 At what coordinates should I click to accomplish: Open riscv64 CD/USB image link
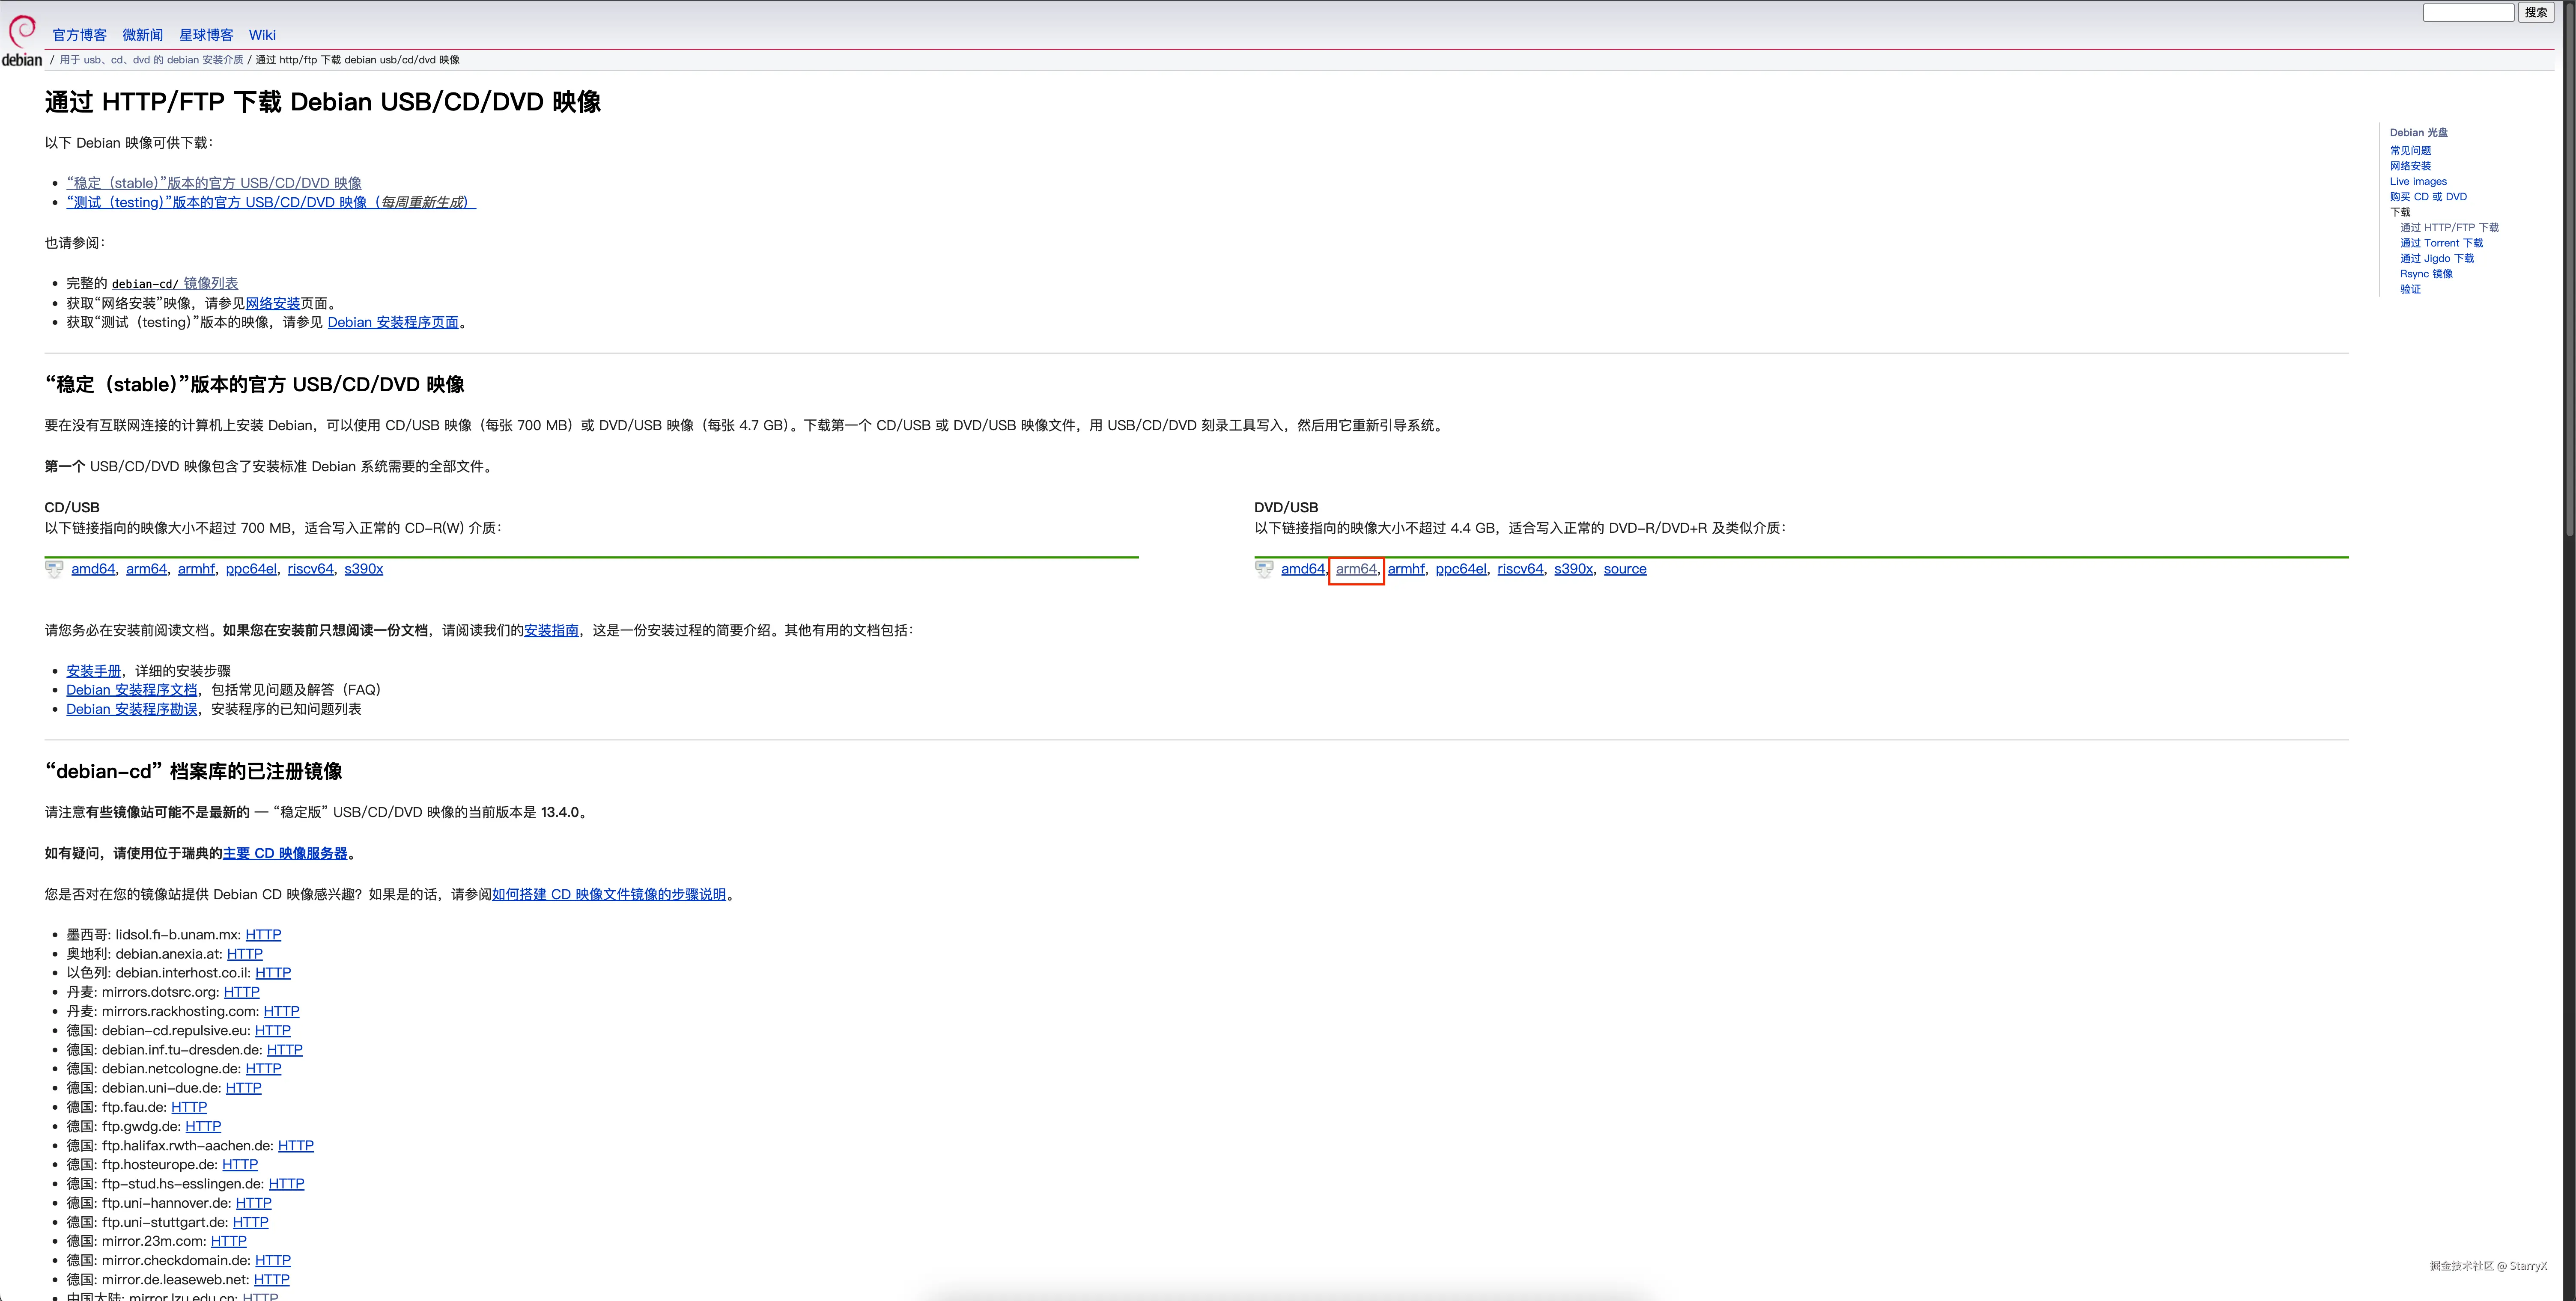coord(310,569)
